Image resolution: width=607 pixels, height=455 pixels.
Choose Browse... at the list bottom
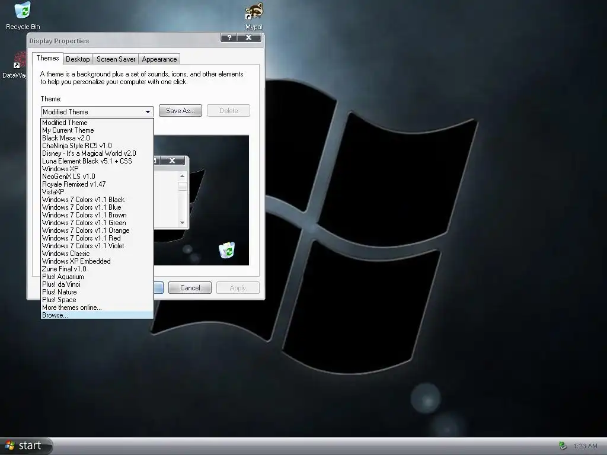coord(97,315)
